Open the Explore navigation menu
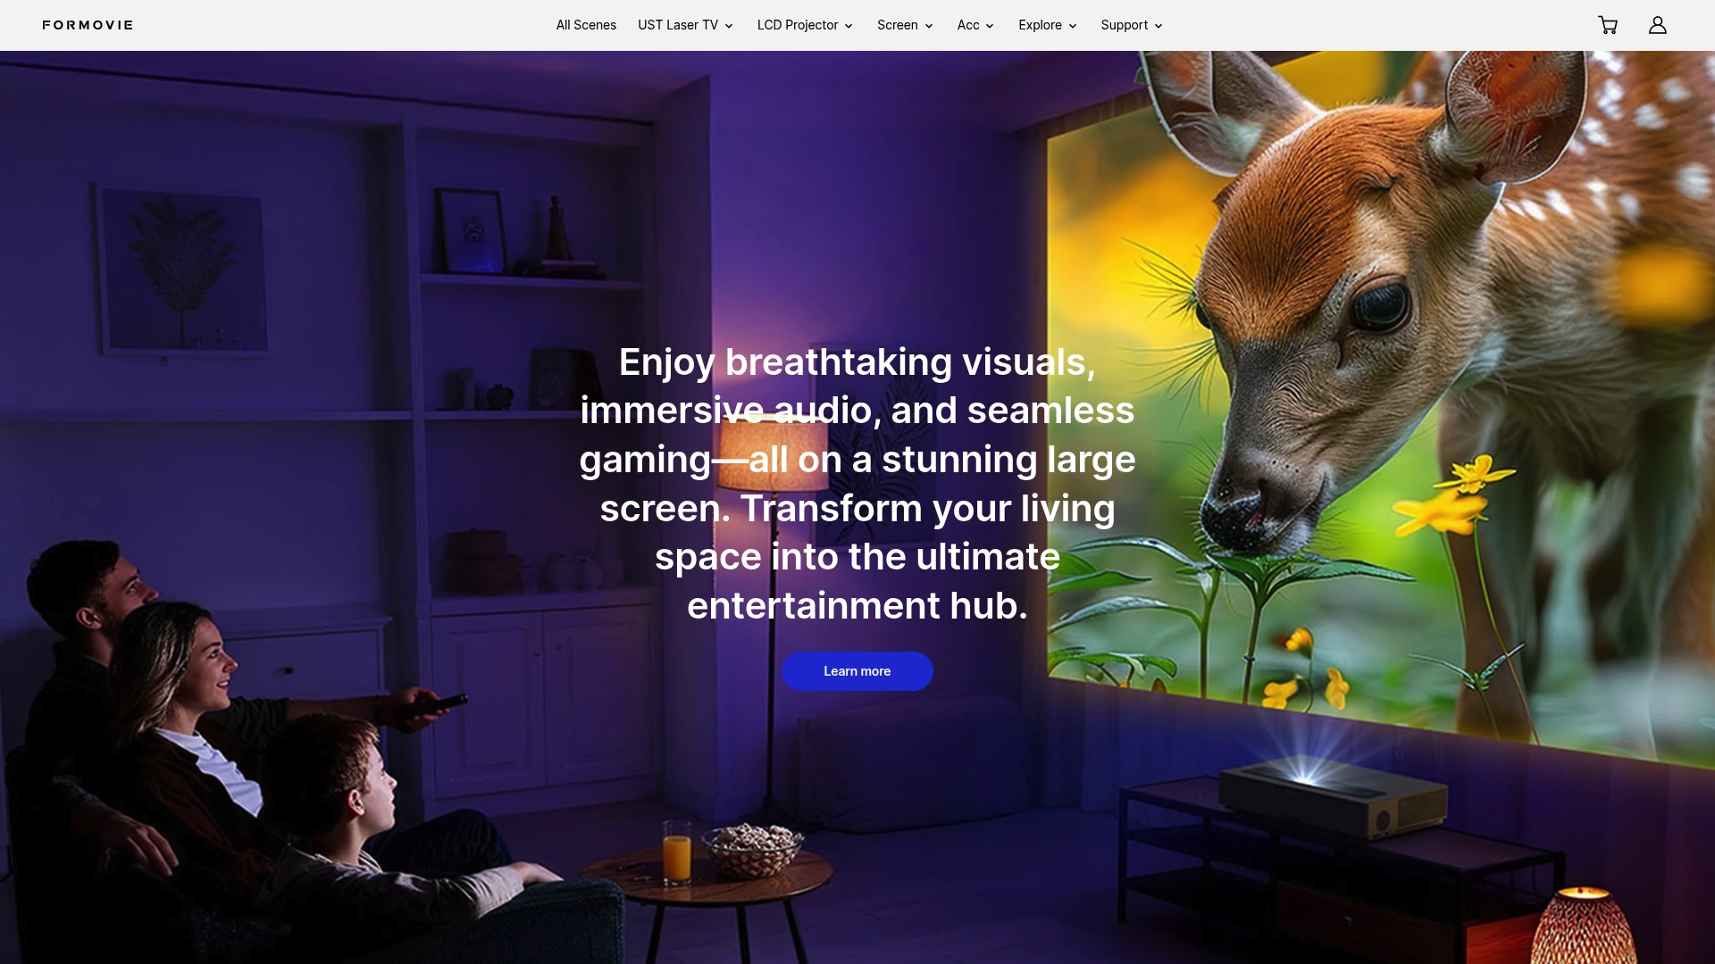Image resolution: width=1715 pixels, height=964 pixels. click(1048, 25)
